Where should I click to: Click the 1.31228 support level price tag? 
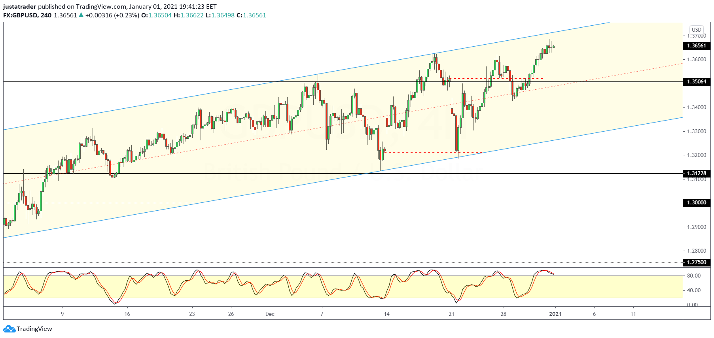point(696,174)
